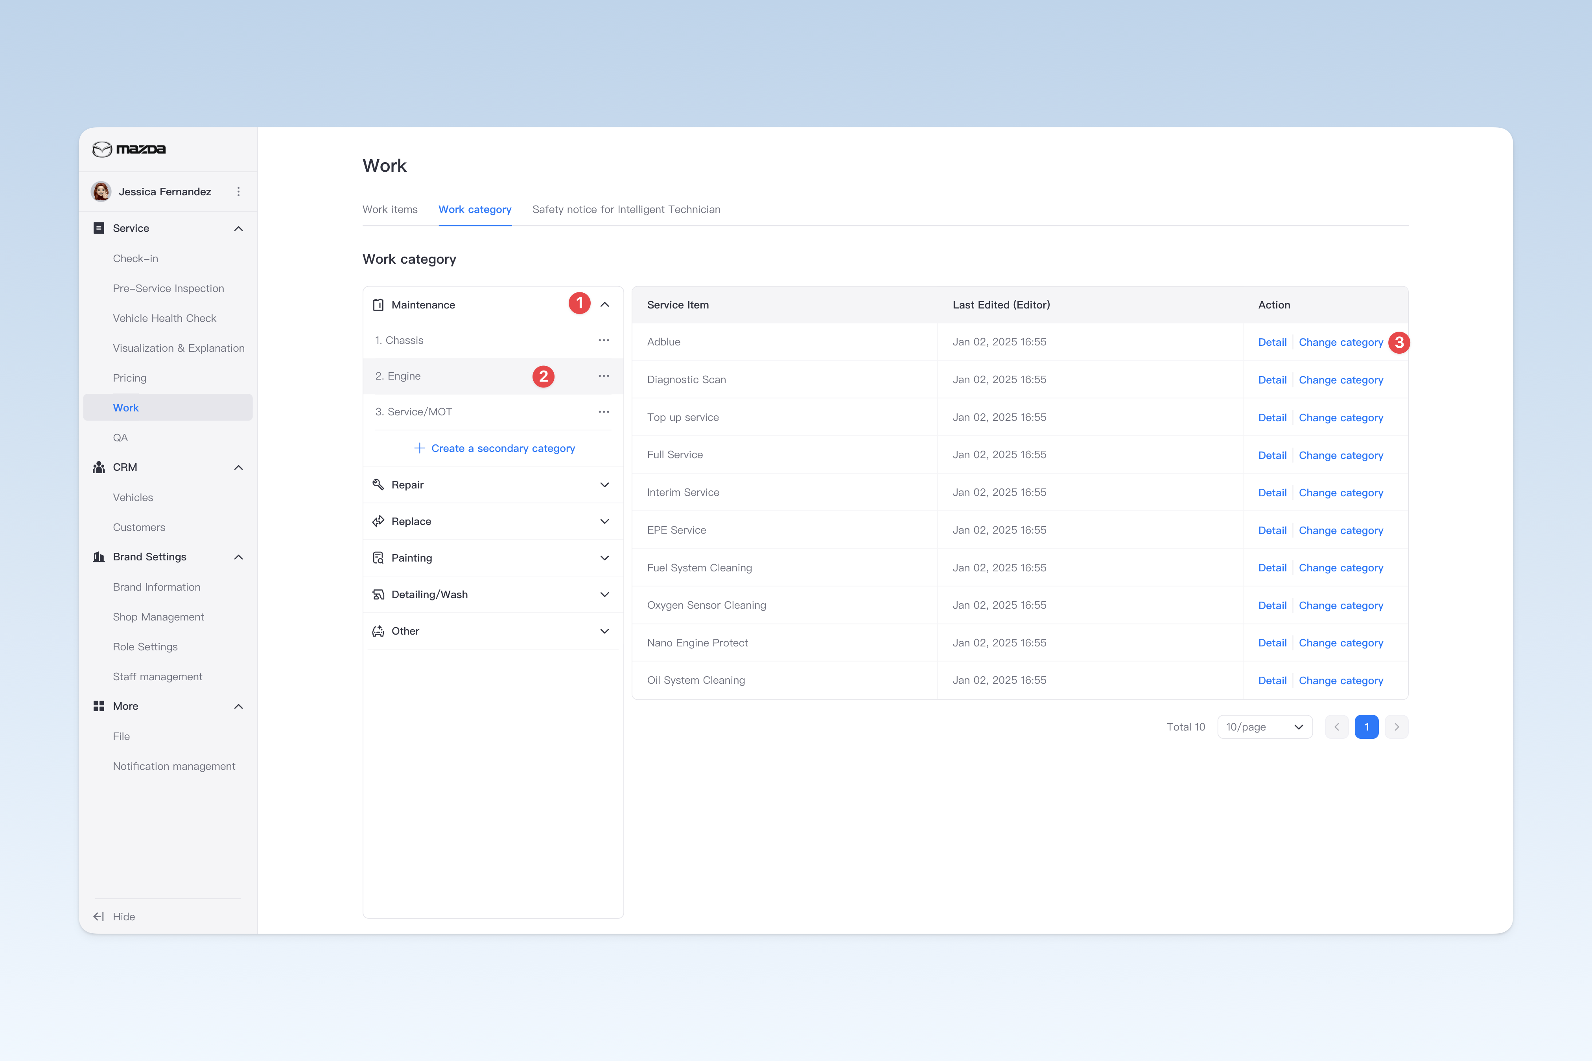Open Pricing in sidebar
The height and width of the screenshot is (1061, 1592).
(x=129, y=378)
